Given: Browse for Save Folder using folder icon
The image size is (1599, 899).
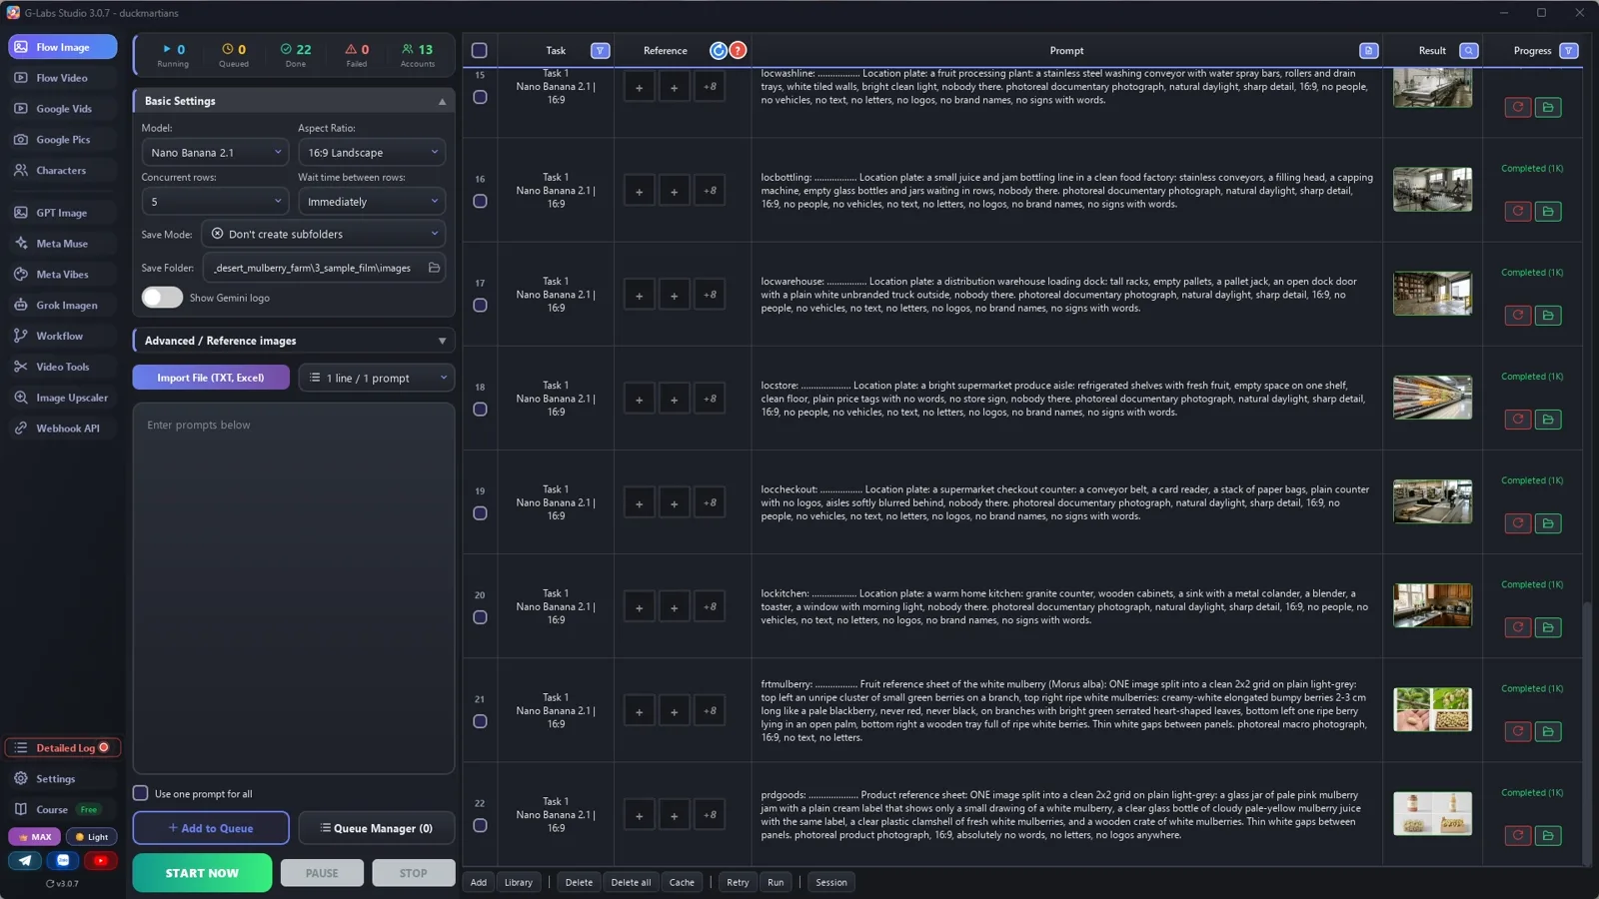Looking at the screenshot, I should (434, 268).
